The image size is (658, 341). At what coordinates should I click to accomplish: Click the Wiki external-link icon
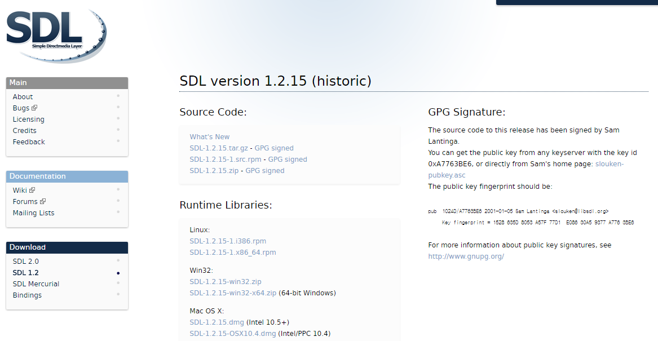pyautogui.click(x=32, y=190)
